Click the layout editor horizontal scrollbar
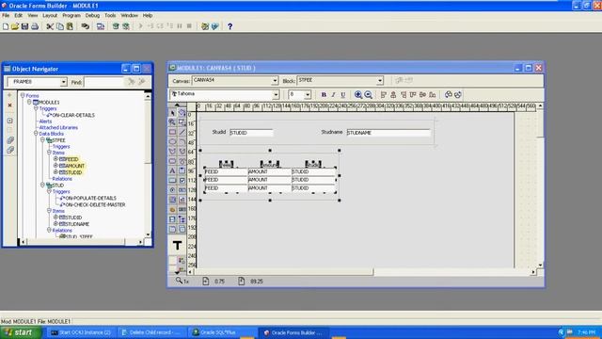 pyautogui.click(x=361, y=272)
